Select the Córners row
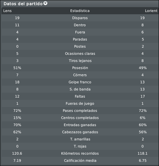Screen dimensions: 159x166 coord(80,75)
